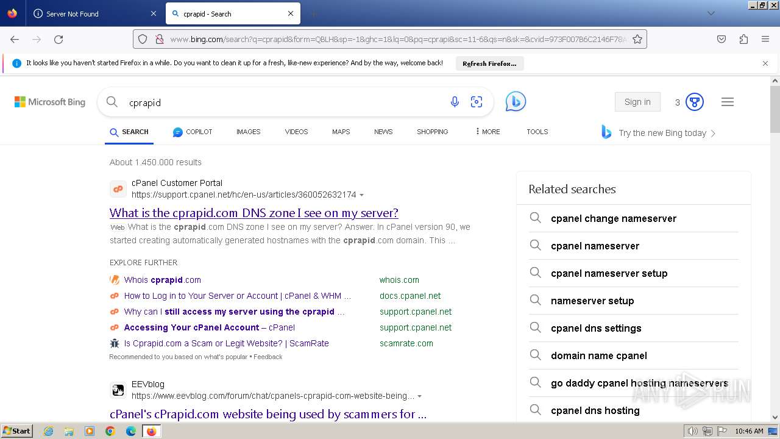
Task: Launch Microsoft Edge from taskbar
Action: (x=131, y=431)
